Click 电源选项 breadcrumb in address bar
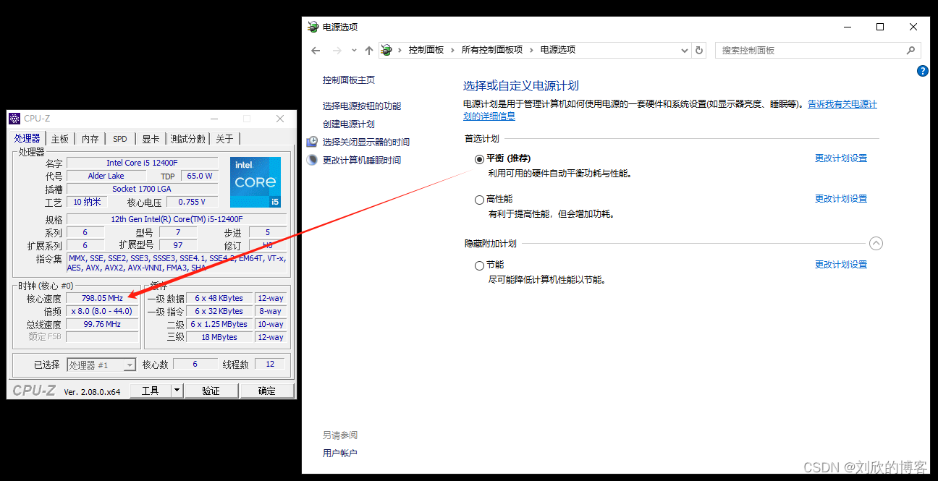The width and height of the screenshot is (938, 481). tap(558, 50)
